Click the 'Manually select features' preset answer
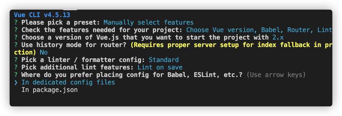 148,22
